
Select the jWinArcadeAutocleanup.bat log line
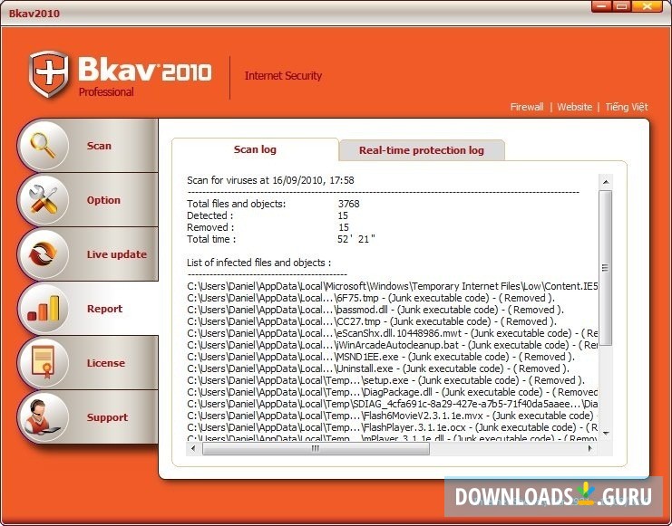pos(392,345)
